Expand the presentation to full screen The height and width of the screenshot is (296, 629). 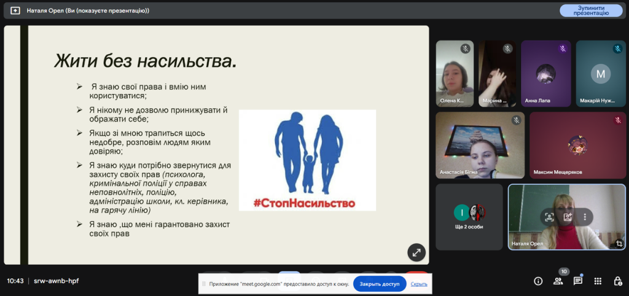click(416, 252)
